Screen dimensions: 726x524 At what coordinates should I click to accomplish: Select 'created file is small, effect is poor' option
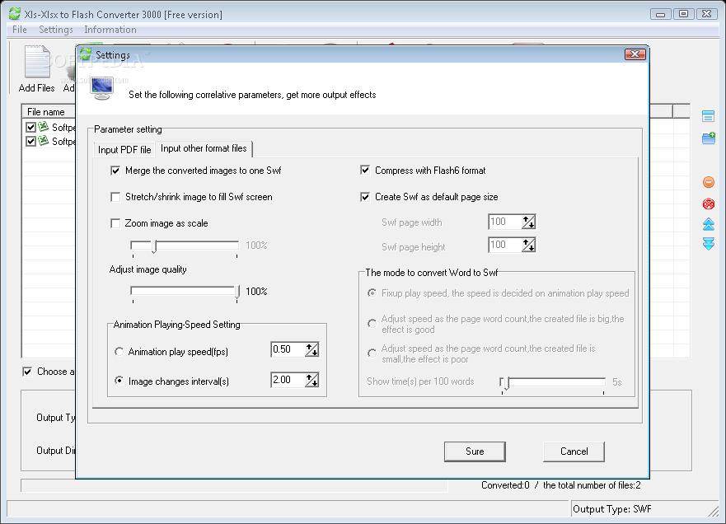point(372,353)
